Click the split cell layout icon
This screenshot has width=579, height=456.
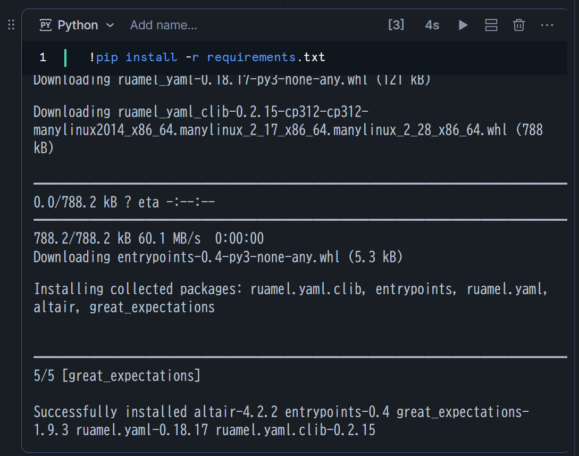[x=491, y=25]
